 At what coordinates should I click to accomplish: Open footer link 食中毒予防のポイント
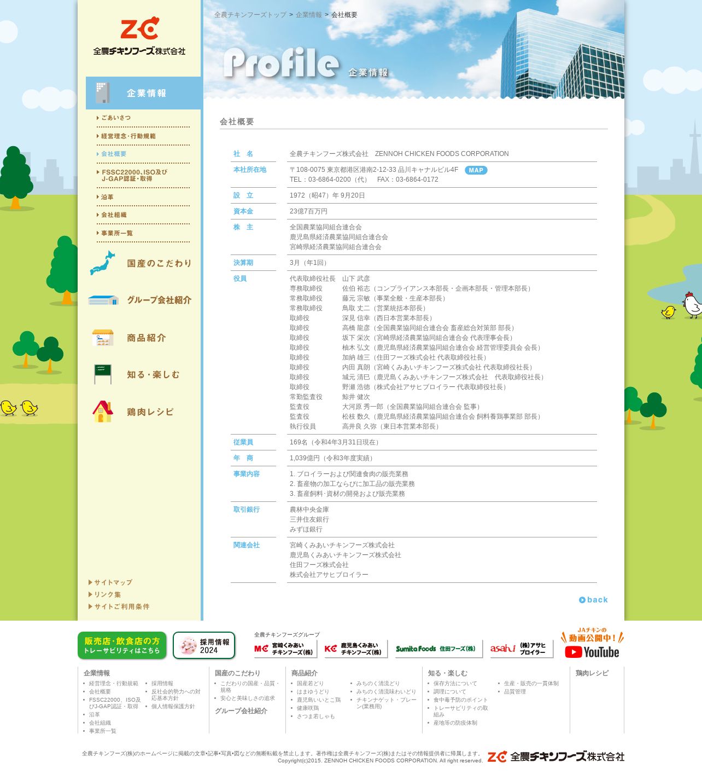pos(460,700)
